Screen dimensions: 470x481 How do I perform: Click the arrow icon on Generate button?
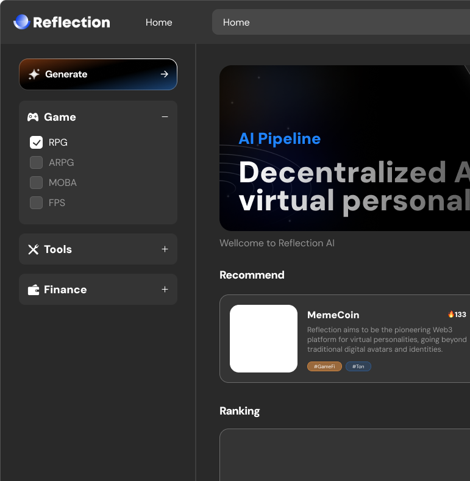165,74
